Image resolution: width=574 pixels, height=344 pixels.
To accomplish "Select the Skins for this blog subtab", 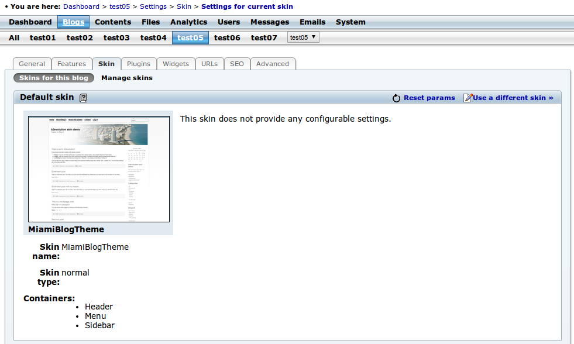I will point(54,78).
